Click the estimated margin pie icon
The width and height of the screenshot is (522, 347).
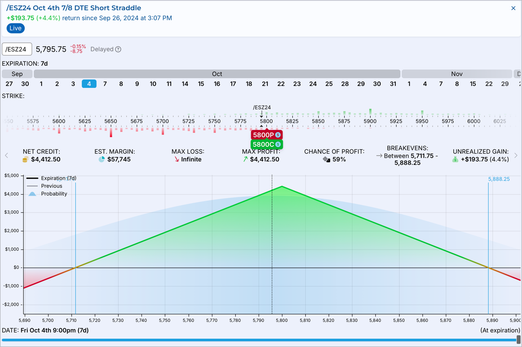click(x=102, y=160)
